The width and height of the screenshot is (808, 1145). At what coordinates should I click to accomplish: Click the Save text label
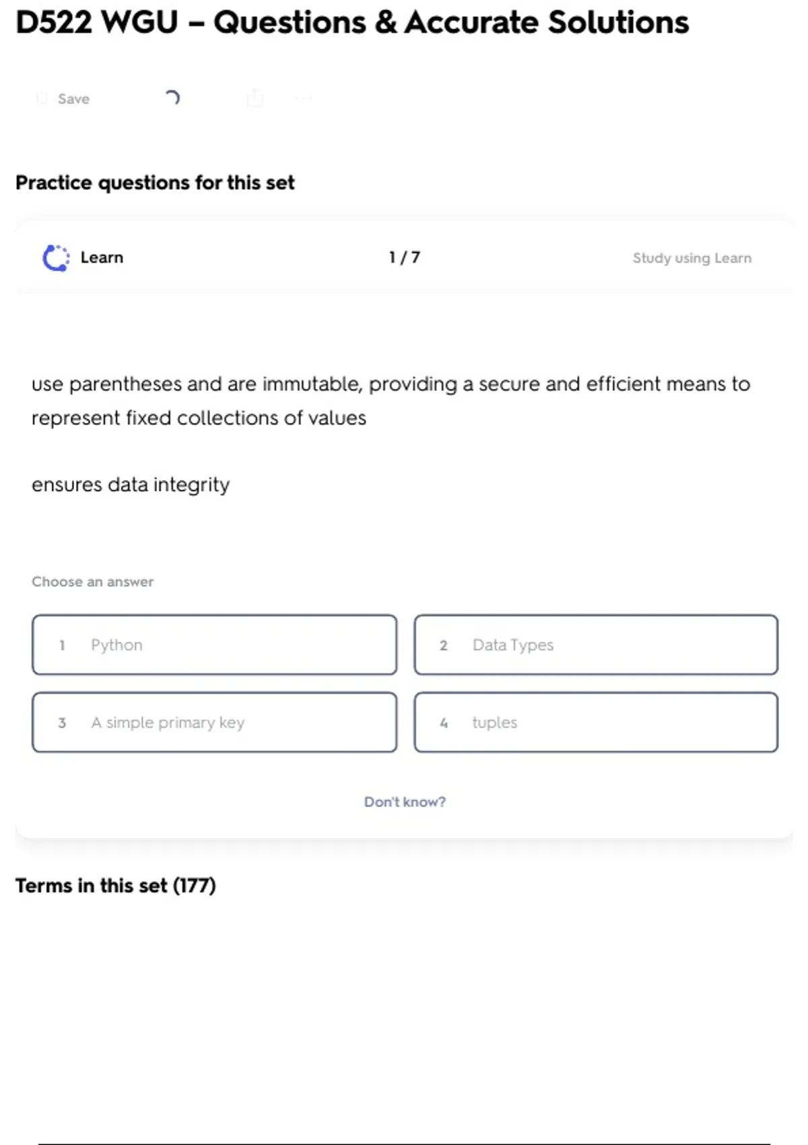(73, 99)
